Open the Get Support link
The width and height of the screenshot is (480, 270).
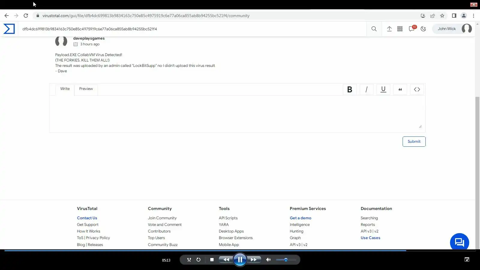point(88,225)
